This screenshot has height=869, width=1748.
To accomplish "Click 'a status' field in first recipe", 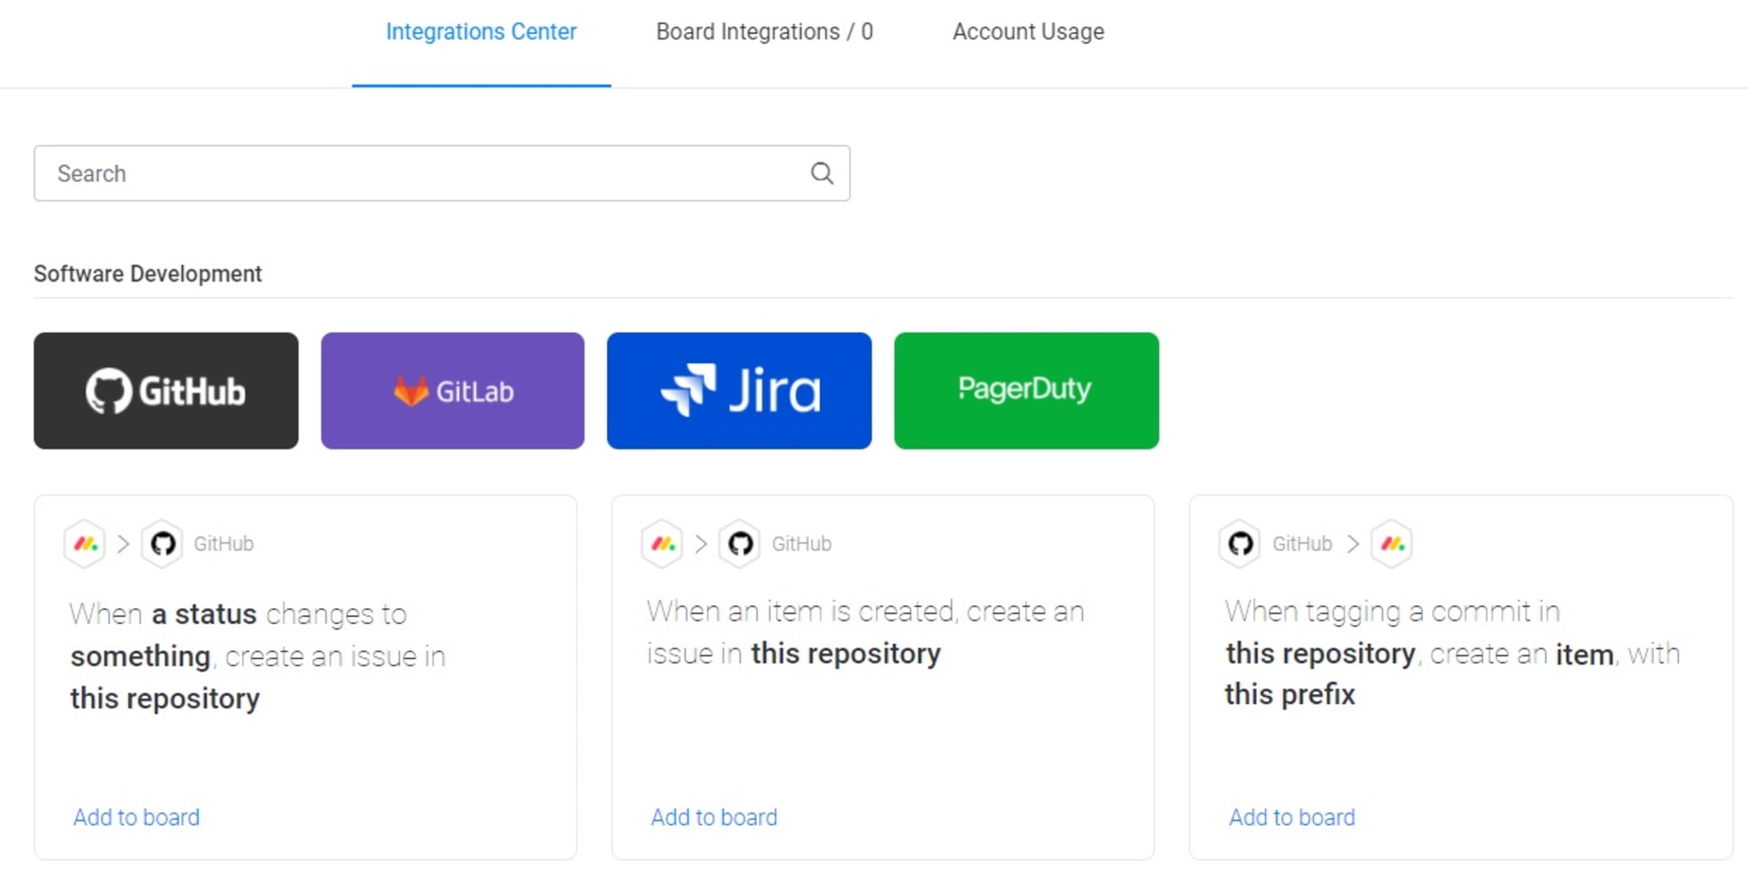I will tap(204, 614).
